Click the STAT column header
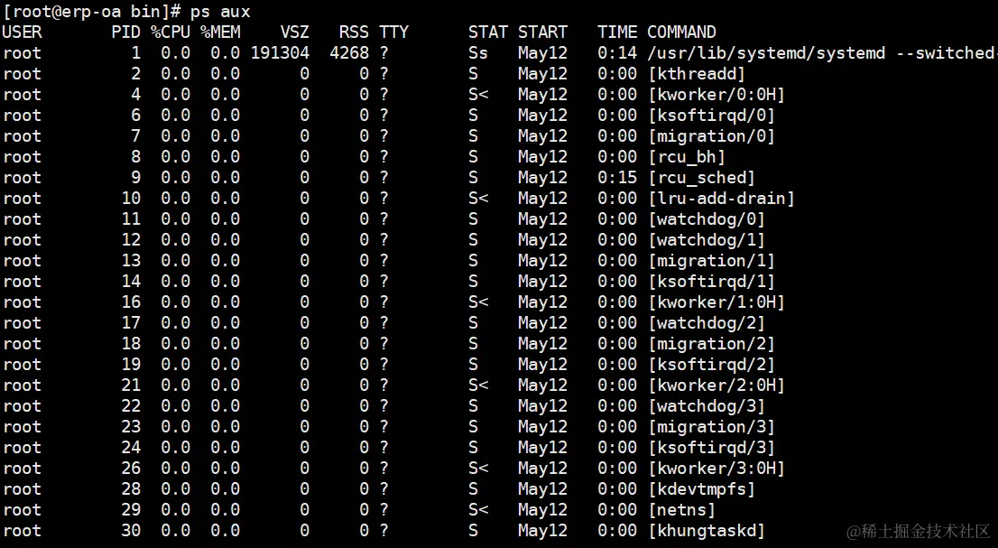The width and height of the screenshot is (998, 548). [487, 32]
